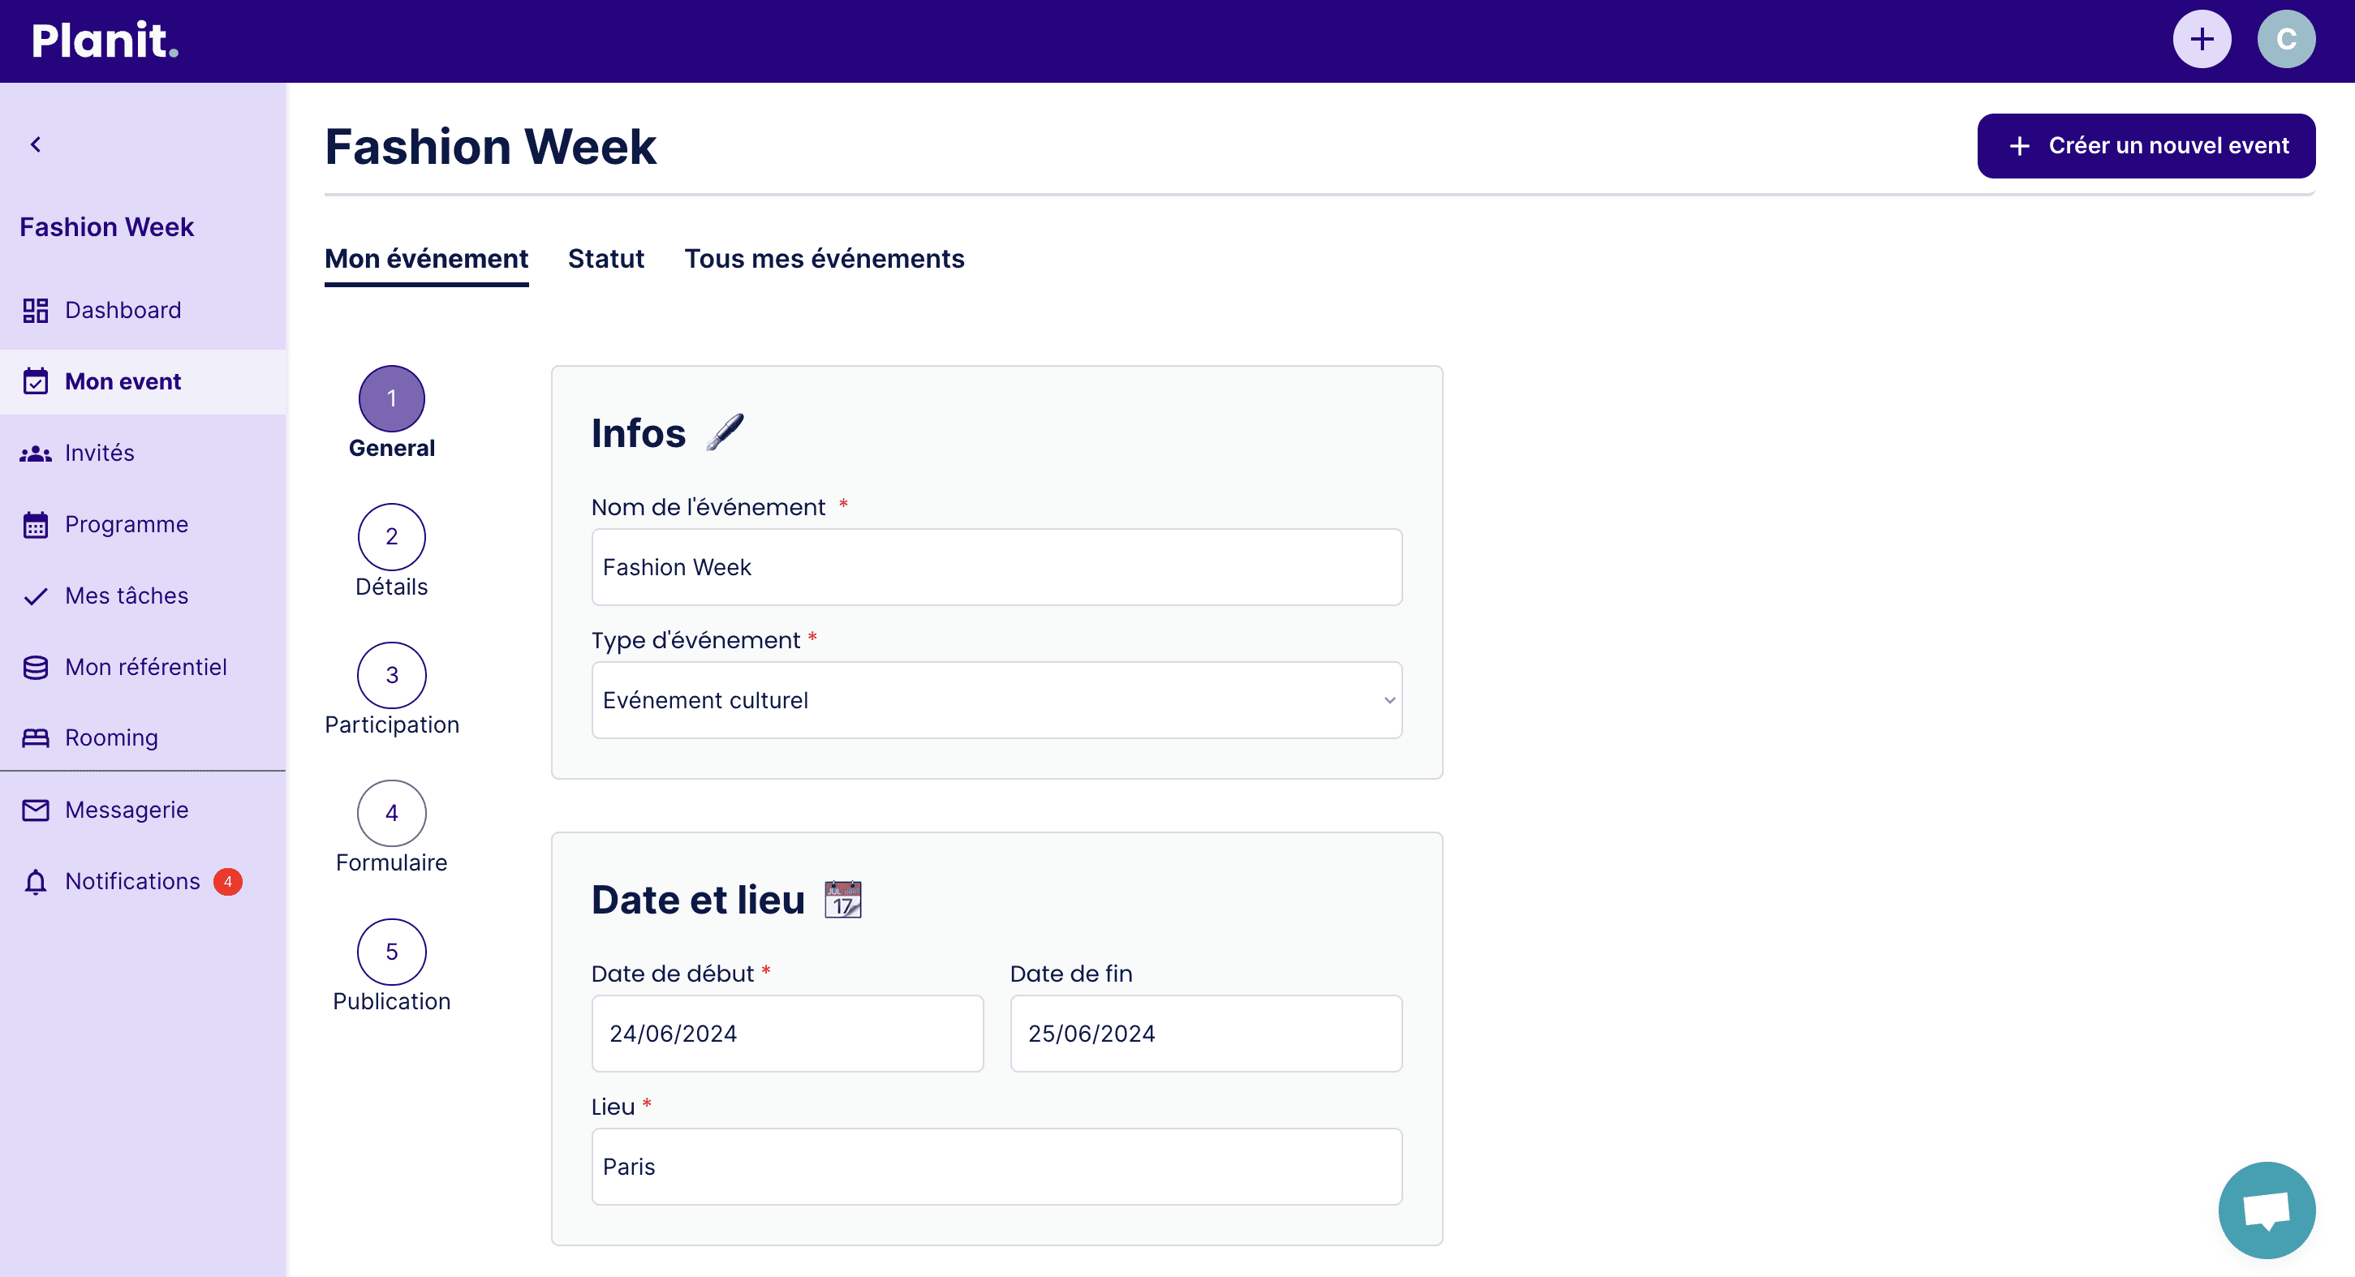Click Créer un nouvel event button

2146,145
